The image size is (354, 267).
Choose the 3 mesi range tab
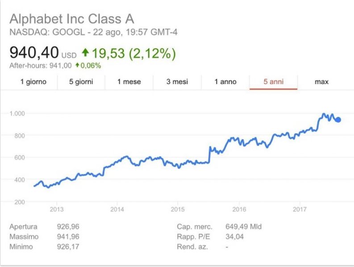pyautogui.click(x=177, y=82)
